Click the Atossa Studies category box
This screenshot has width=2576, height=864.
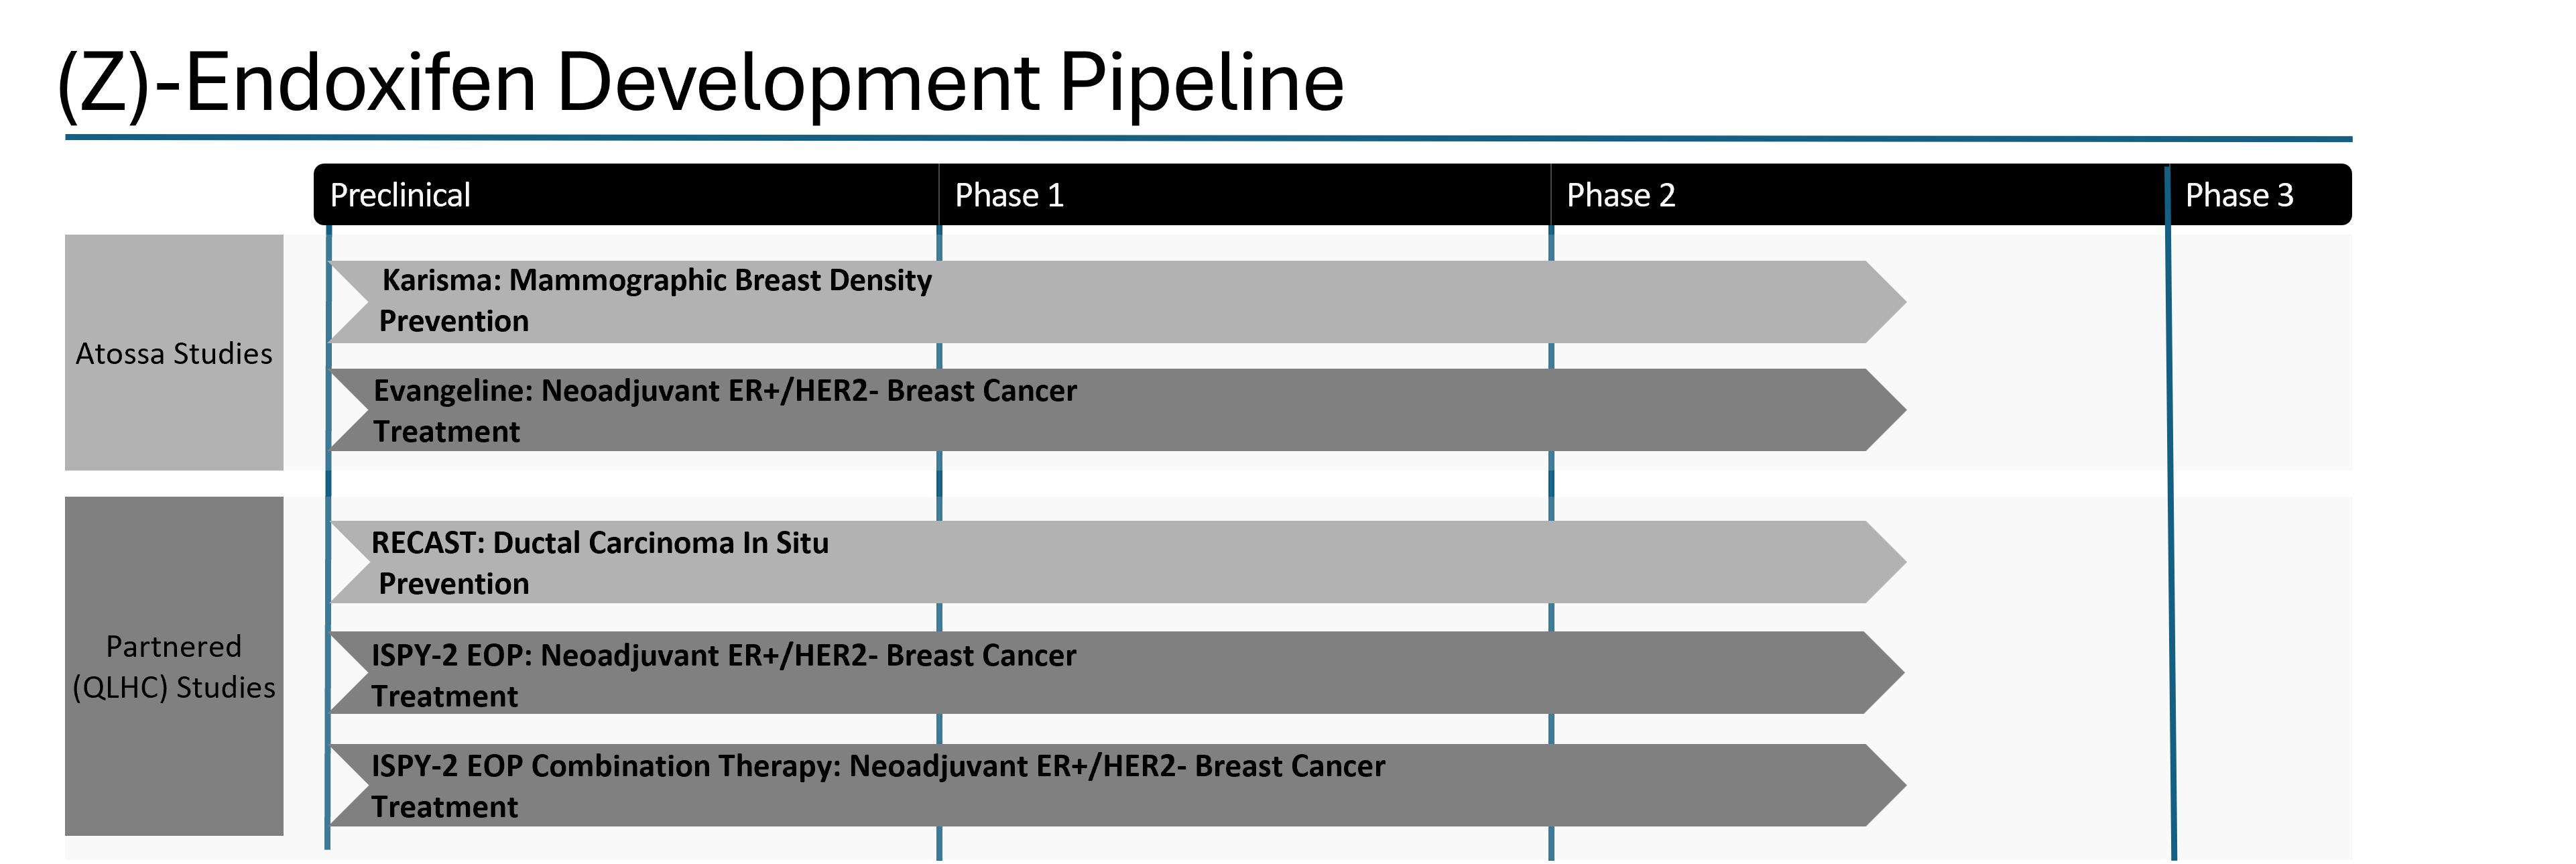(x=174, y=353)
